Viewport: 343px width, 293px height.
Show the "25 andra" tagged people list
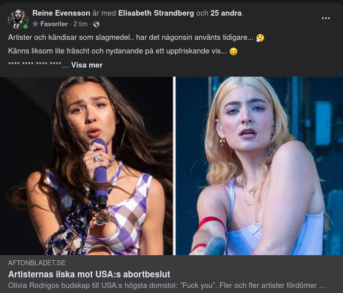tap(226, 13)
